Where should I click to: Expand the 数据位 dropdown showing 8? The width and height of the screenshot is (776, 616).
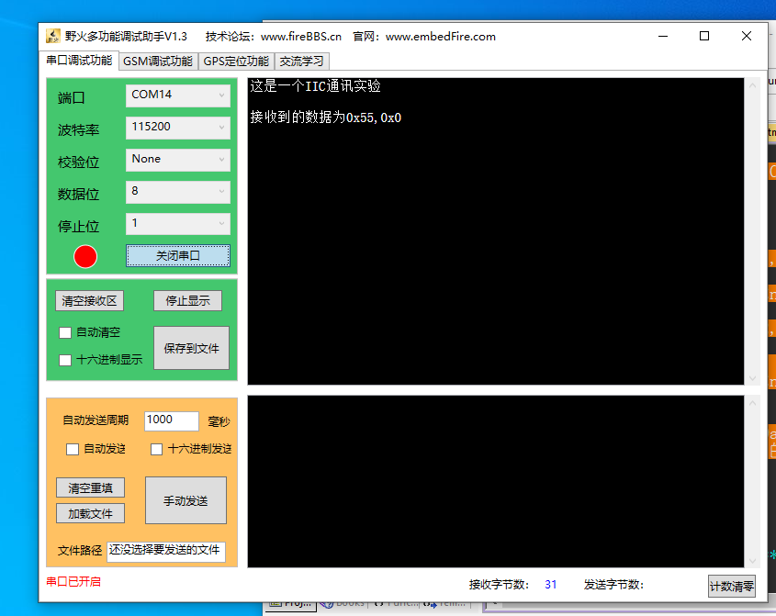[177, 192]
